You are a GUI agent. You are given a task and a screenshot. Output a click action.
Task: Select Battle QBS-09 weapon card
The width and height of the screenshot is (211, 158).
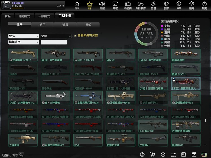point(88,55)
